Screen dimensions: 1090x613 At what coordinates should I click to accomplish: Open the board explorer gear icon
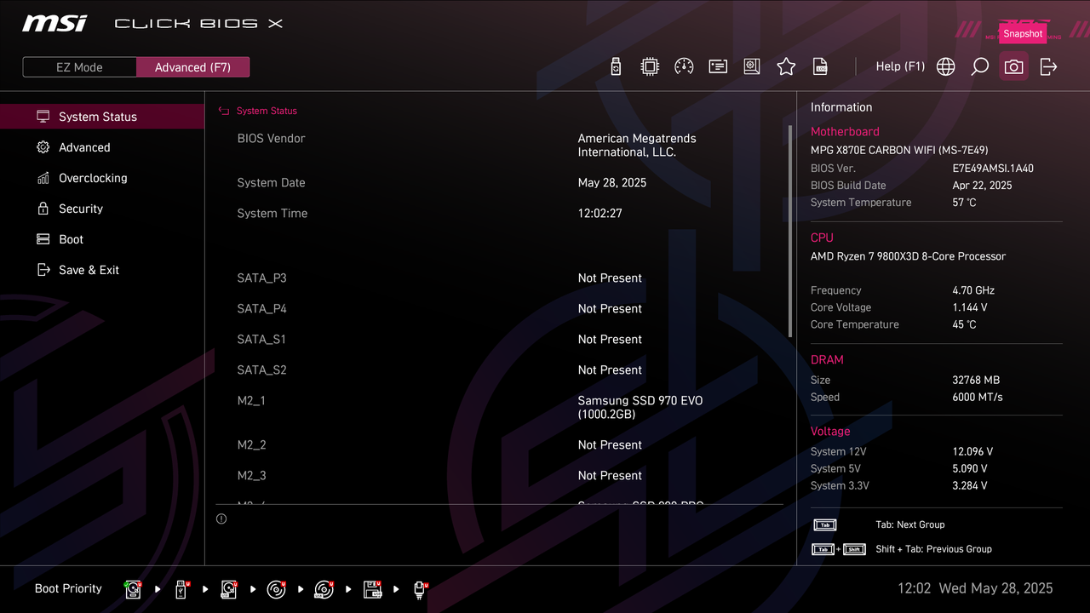click(752, 66)
